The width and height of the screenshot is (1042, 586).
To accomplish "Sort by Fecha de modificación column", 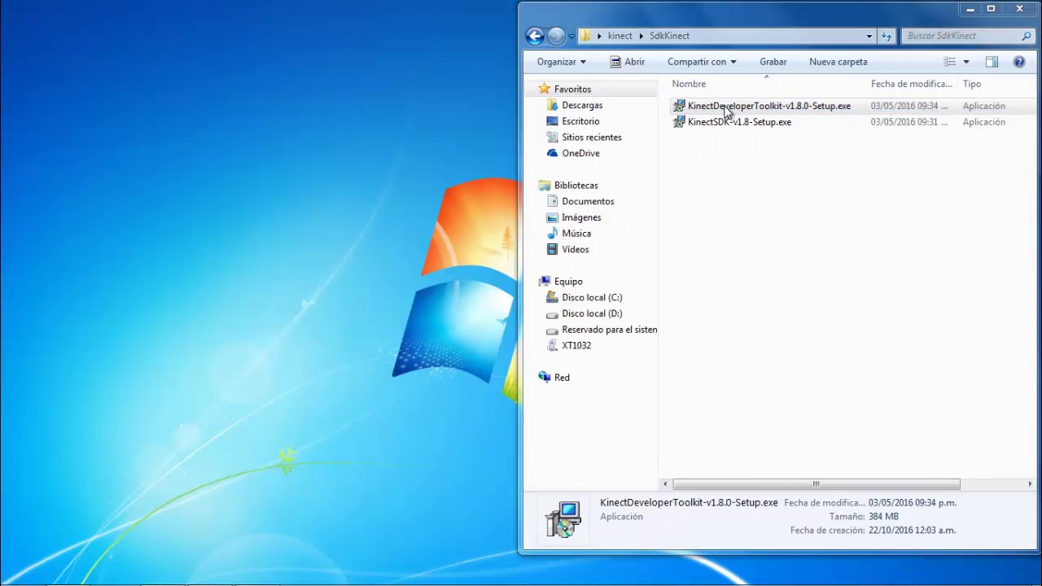I will point(912,84).
